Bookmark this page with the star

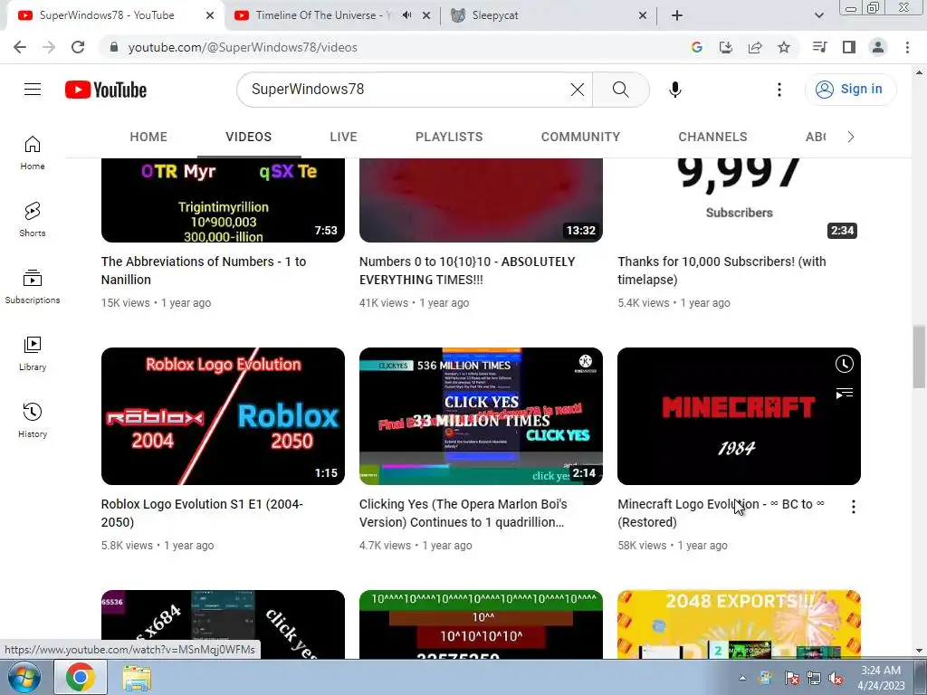[x=783, y=47]
